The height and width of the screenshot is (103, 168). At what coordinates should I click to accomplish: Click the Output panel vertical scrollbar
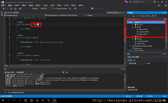pyautogui.click(x=125, y=81)
